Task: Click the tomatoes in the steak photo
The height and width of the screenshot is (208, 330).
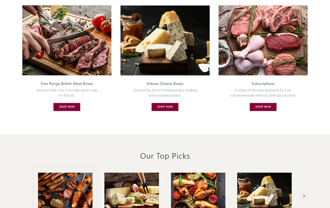Action: coord(102,24)
